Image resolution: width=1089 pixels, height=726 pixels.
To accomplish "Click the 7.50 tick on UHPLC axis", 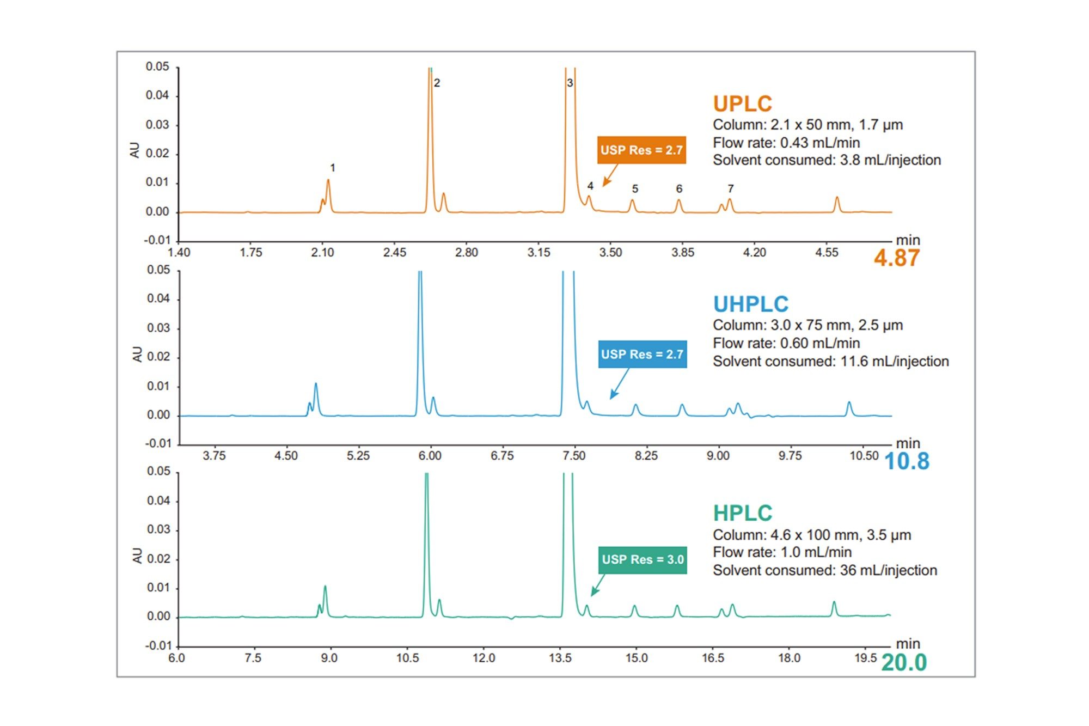I will pyautogui.click(x=574, y=456).
